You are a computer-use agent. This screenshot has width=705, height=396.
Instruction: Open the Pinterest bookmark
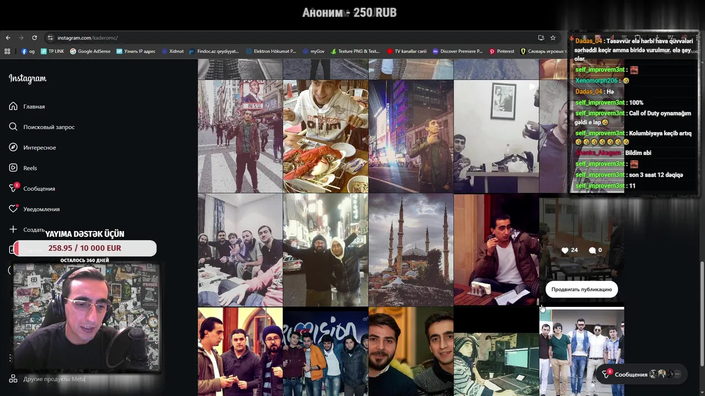coord(501,51)
